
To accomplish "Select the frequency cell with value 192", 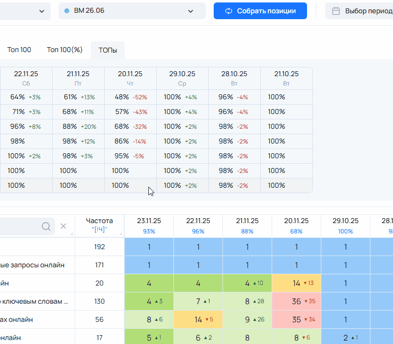I will coord(99,247).
